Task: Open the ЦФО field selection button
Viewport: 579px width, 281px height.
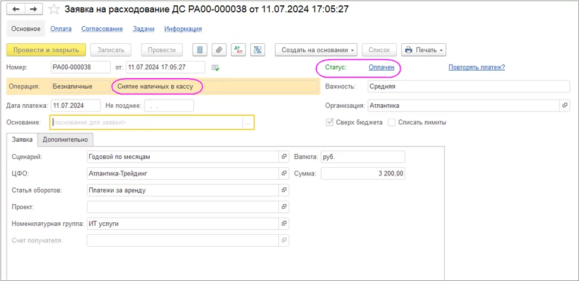Action: pos(284,174)
